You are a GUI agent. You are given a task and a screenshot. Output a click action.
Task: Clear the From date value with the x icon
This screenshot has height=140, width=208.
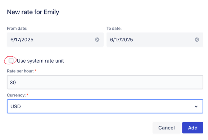pyautogui.click(x=97, y=39)
